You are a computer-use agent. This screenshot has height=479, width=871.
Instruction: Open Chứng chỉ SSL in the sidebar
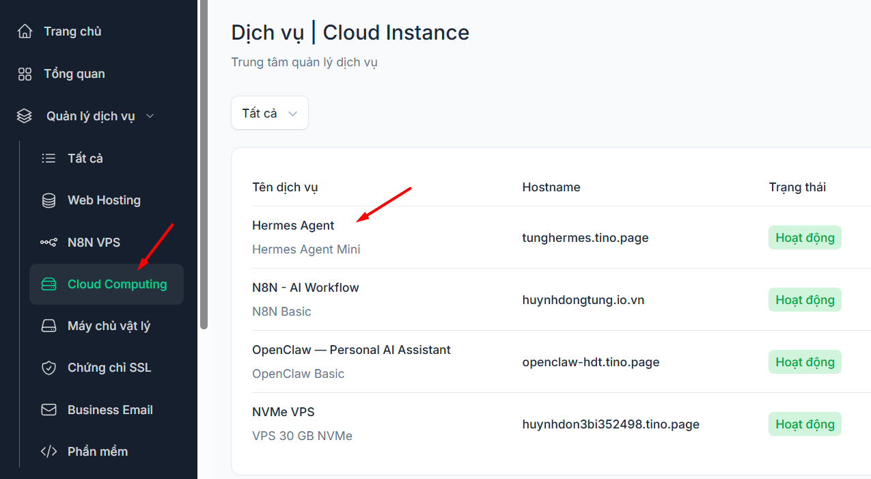pos(109,368)
